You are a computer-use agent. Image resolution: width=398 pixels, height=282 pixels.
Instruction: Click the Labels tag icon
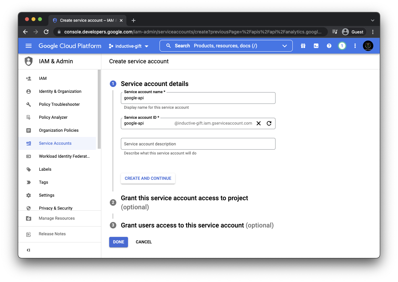pos(29,169)
